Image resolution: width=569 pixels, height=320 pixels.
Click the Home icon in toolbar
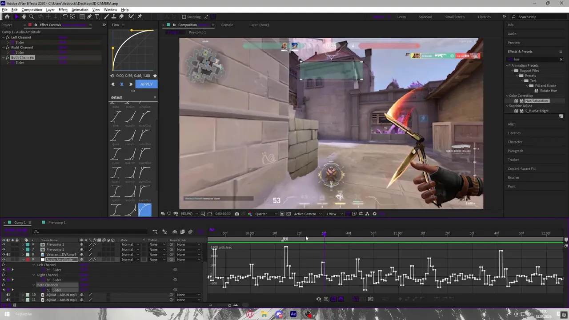pos(7,16)
